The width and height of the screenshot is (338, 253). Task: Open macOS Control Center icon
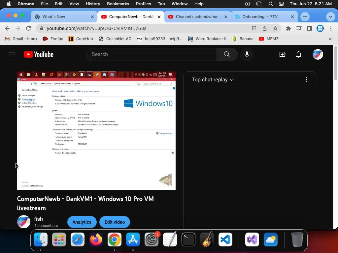click(x=281, y=4)
